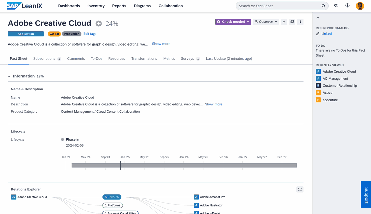
Task: Open AC Management in Recently Viewed
Action: pyautogui.click(x=336, y=78)
